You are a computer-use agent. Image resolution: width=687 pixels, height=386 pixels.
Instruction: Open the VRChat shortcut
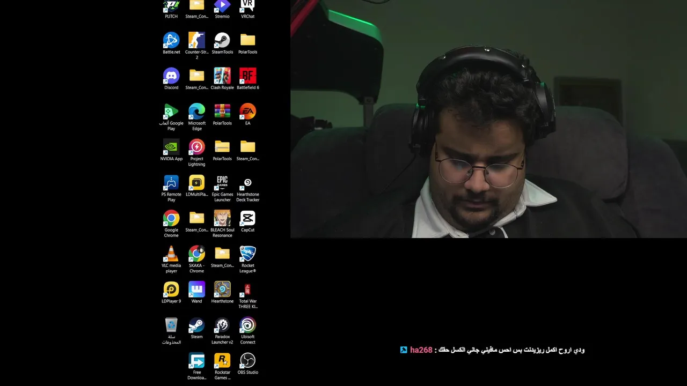[x=247, y=9]
